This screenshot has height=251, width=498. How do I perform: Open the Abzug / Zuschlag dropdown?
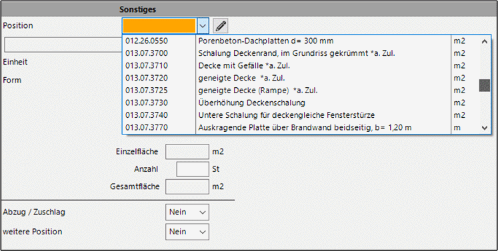point(187,212)
